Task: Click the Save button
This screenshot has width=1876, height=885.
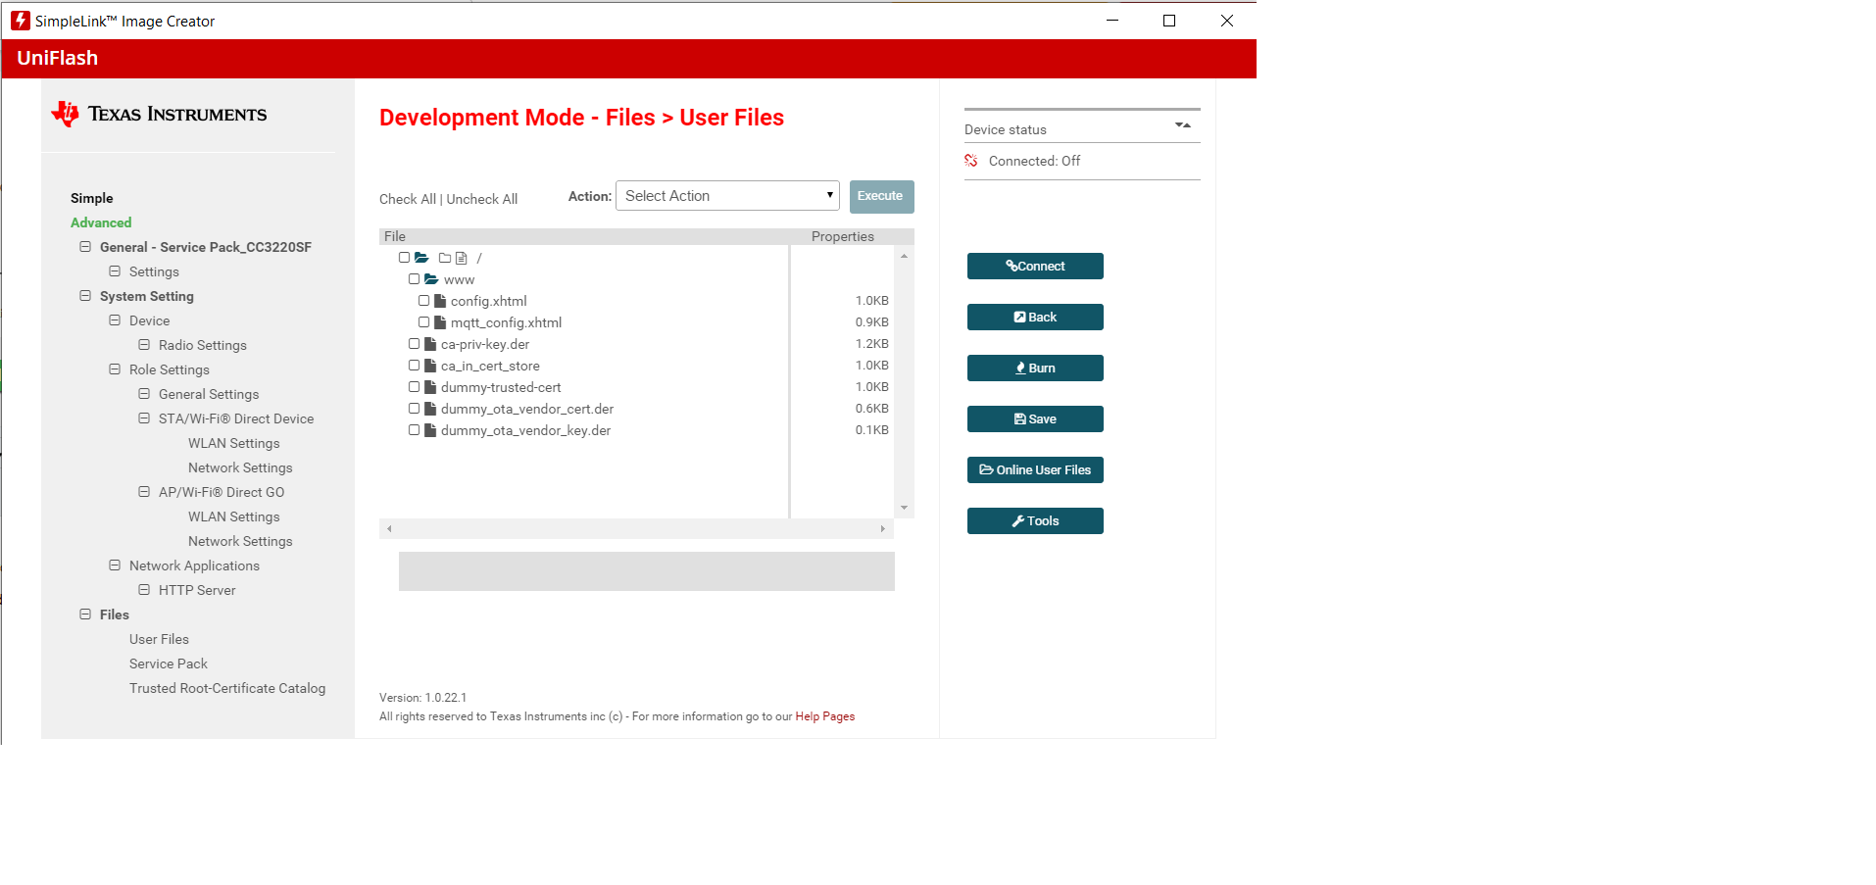Action: [x=1035, y=419]
